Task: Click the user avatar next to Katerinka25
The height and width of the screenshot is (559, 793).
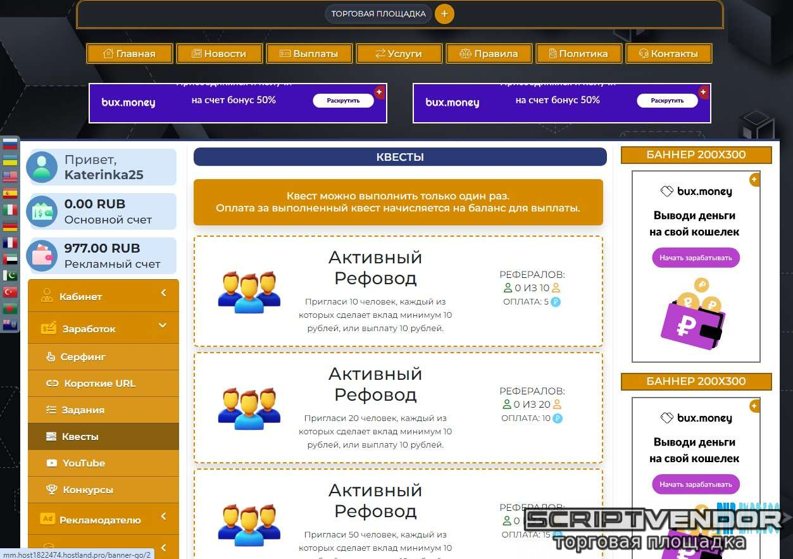Action: (x=42, y=167)
